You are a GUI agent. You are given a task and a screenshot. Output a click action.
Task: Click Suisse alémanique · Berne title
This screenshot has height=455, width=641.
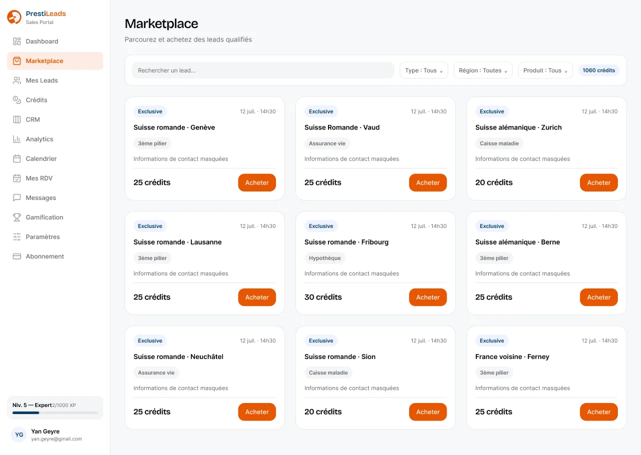(518, 242)
